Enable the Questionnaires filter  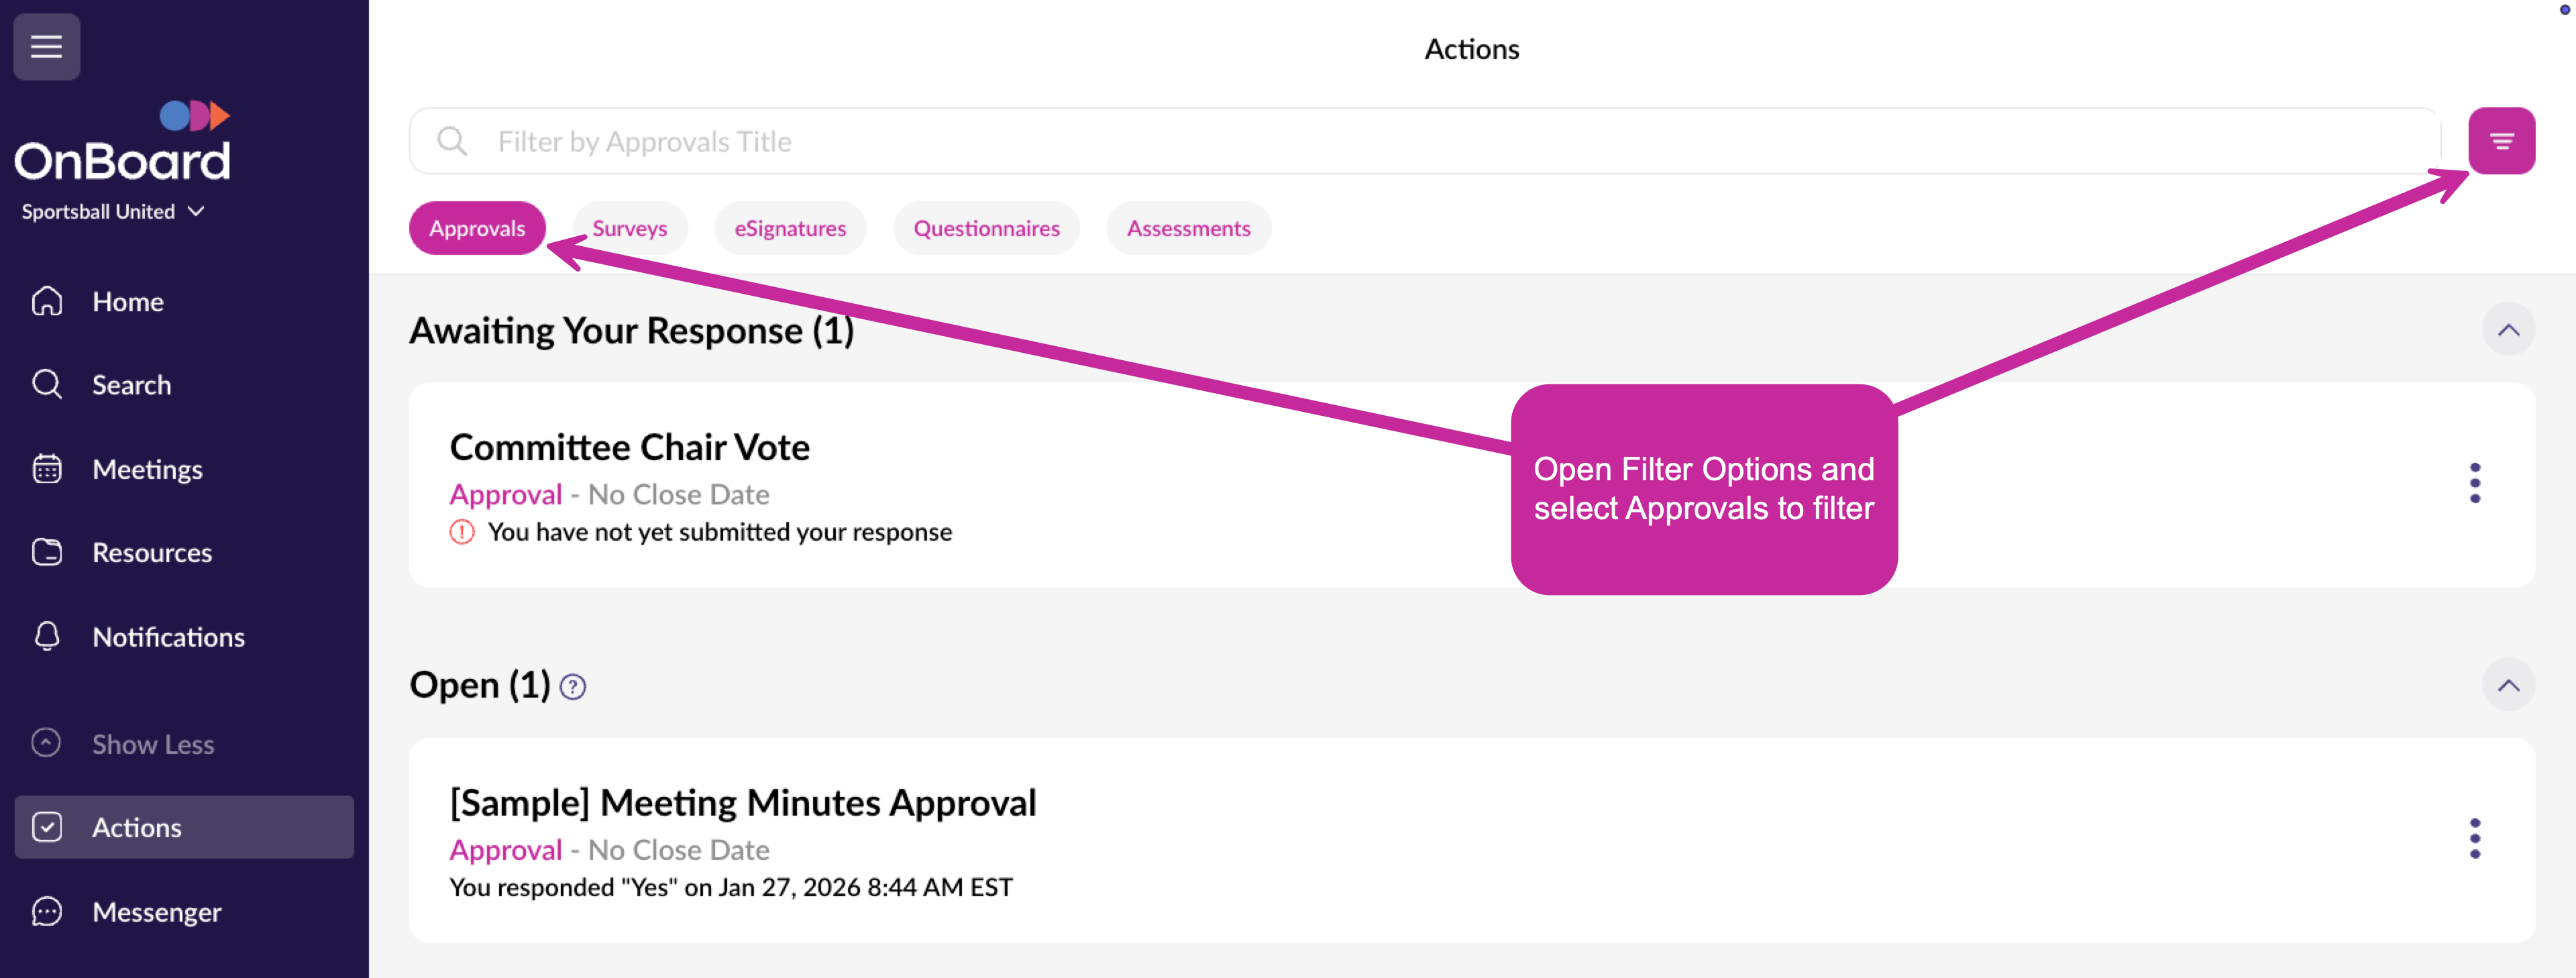point(986,228)
